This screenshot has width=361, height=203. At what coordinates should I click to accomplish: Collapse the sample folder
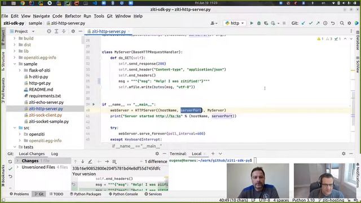click(15, 64)
